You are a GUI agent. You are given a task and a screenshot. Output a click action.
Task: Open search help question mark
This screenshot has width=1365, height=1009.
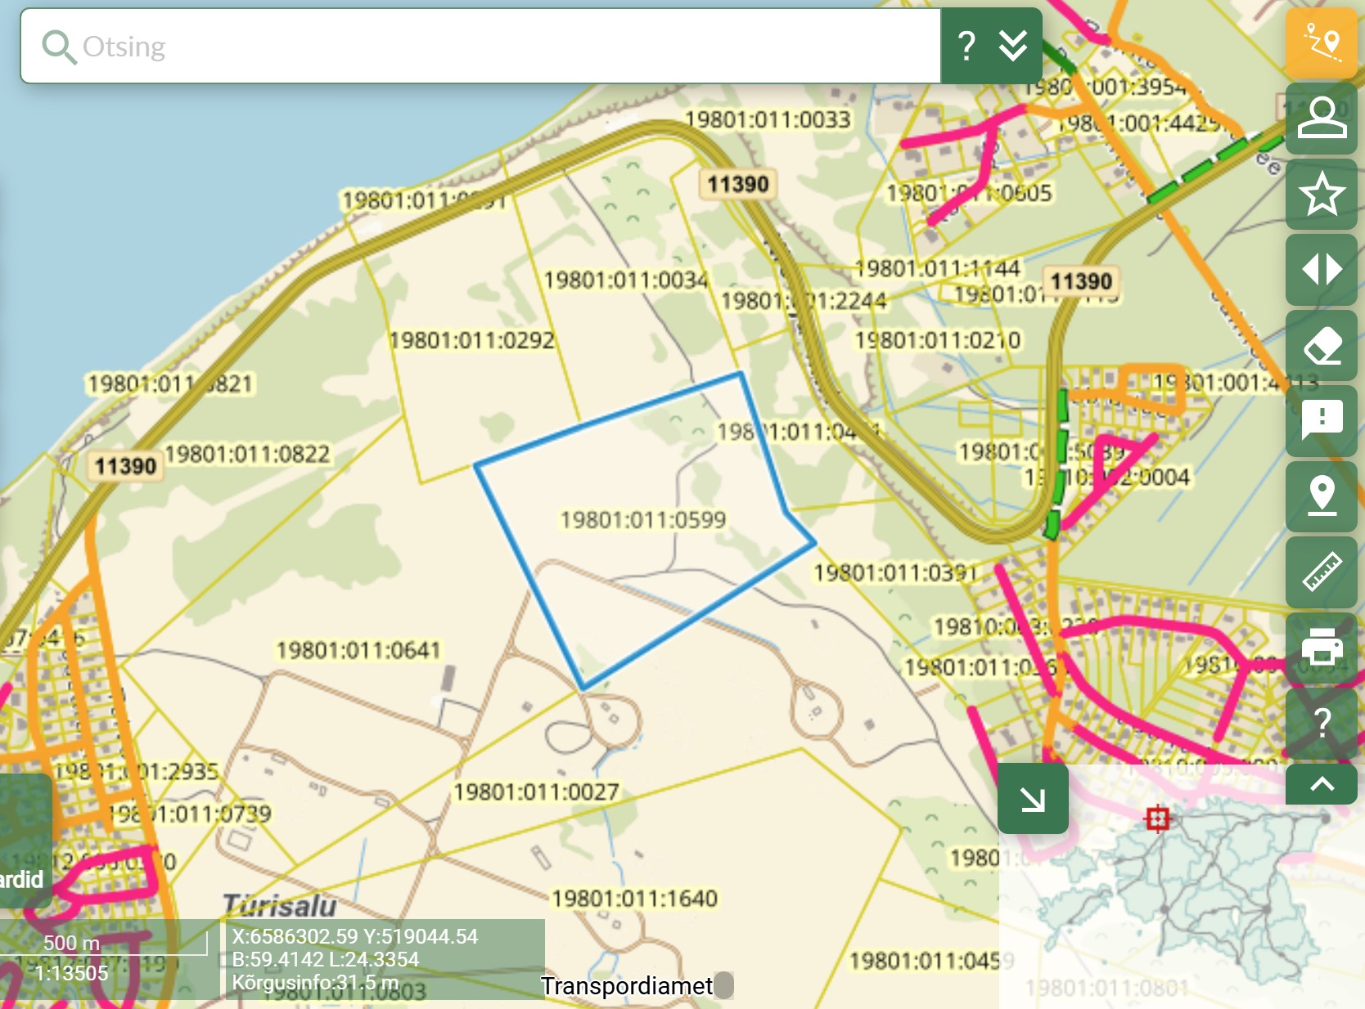(x=966, y=46)
